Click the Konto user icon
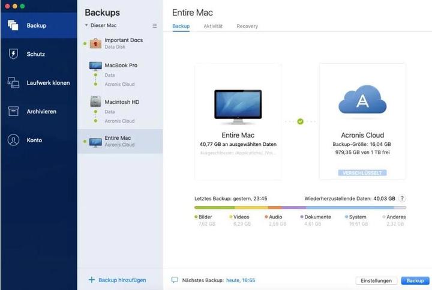 click(x=13, y=140)
